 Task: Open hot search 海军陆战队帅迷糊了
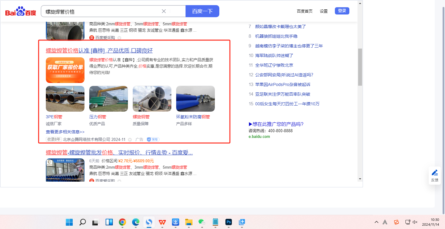tap(274, 56)
